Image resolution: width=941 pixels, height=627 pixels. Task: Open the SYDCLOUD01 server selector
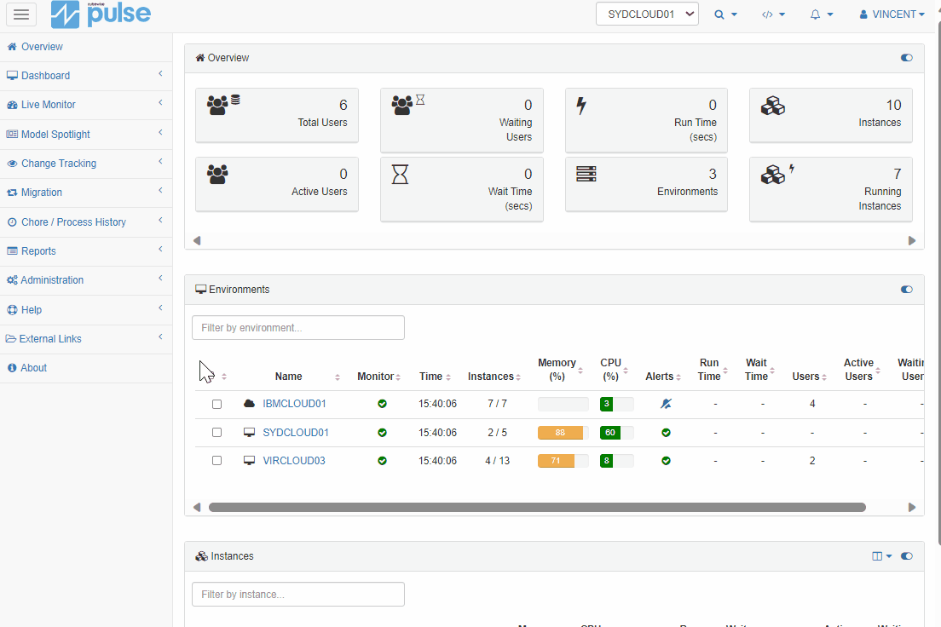tap(647, 14)
